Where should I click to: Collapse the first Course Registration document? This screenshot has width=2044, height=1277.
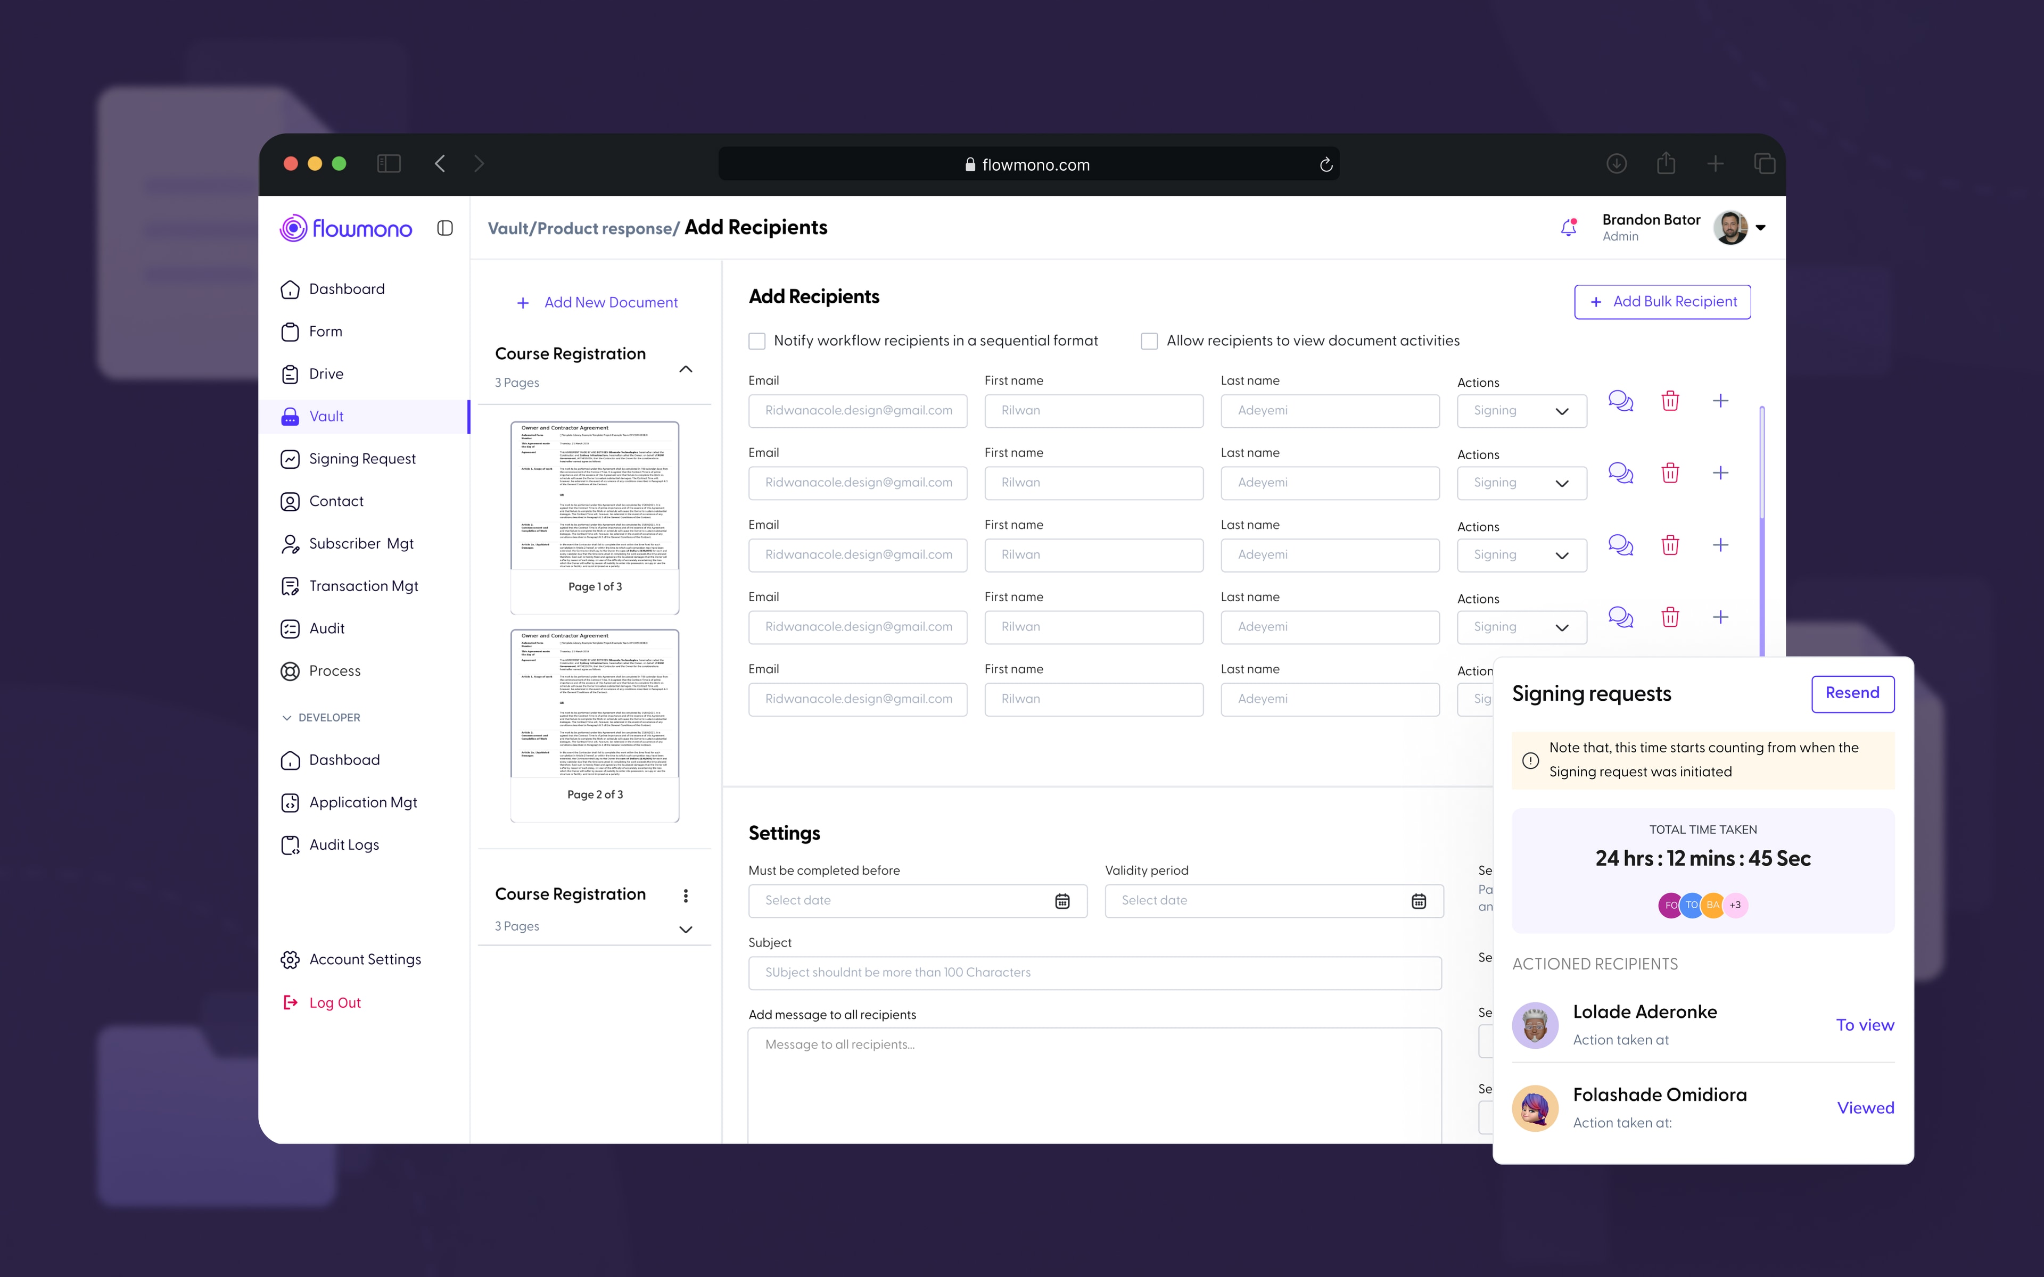click(x=685, y=369)
